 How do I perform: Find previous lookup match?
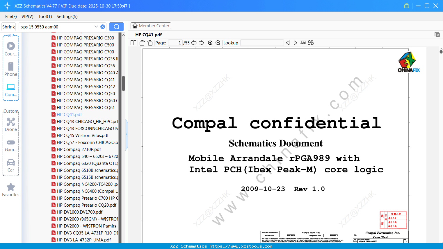[x=288, y=43]
